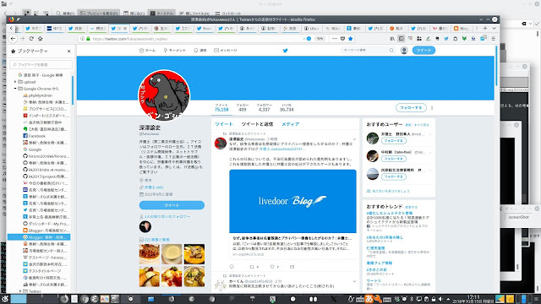
Task: Reload the current Twitter page
Action: coord(31,39)
